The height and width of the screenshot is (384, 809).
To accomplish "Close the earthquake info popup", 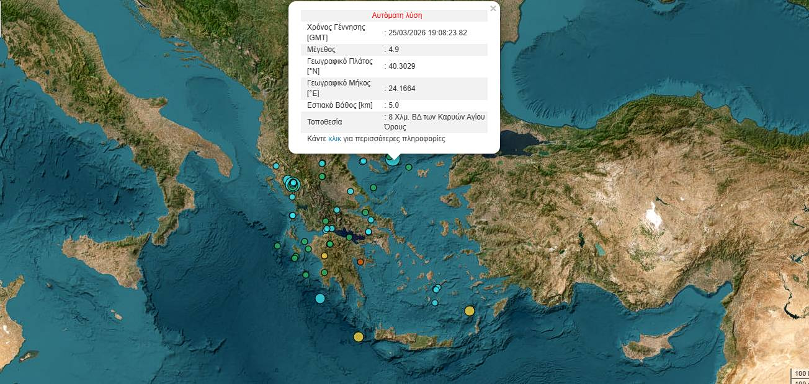I will pos(493,9).
